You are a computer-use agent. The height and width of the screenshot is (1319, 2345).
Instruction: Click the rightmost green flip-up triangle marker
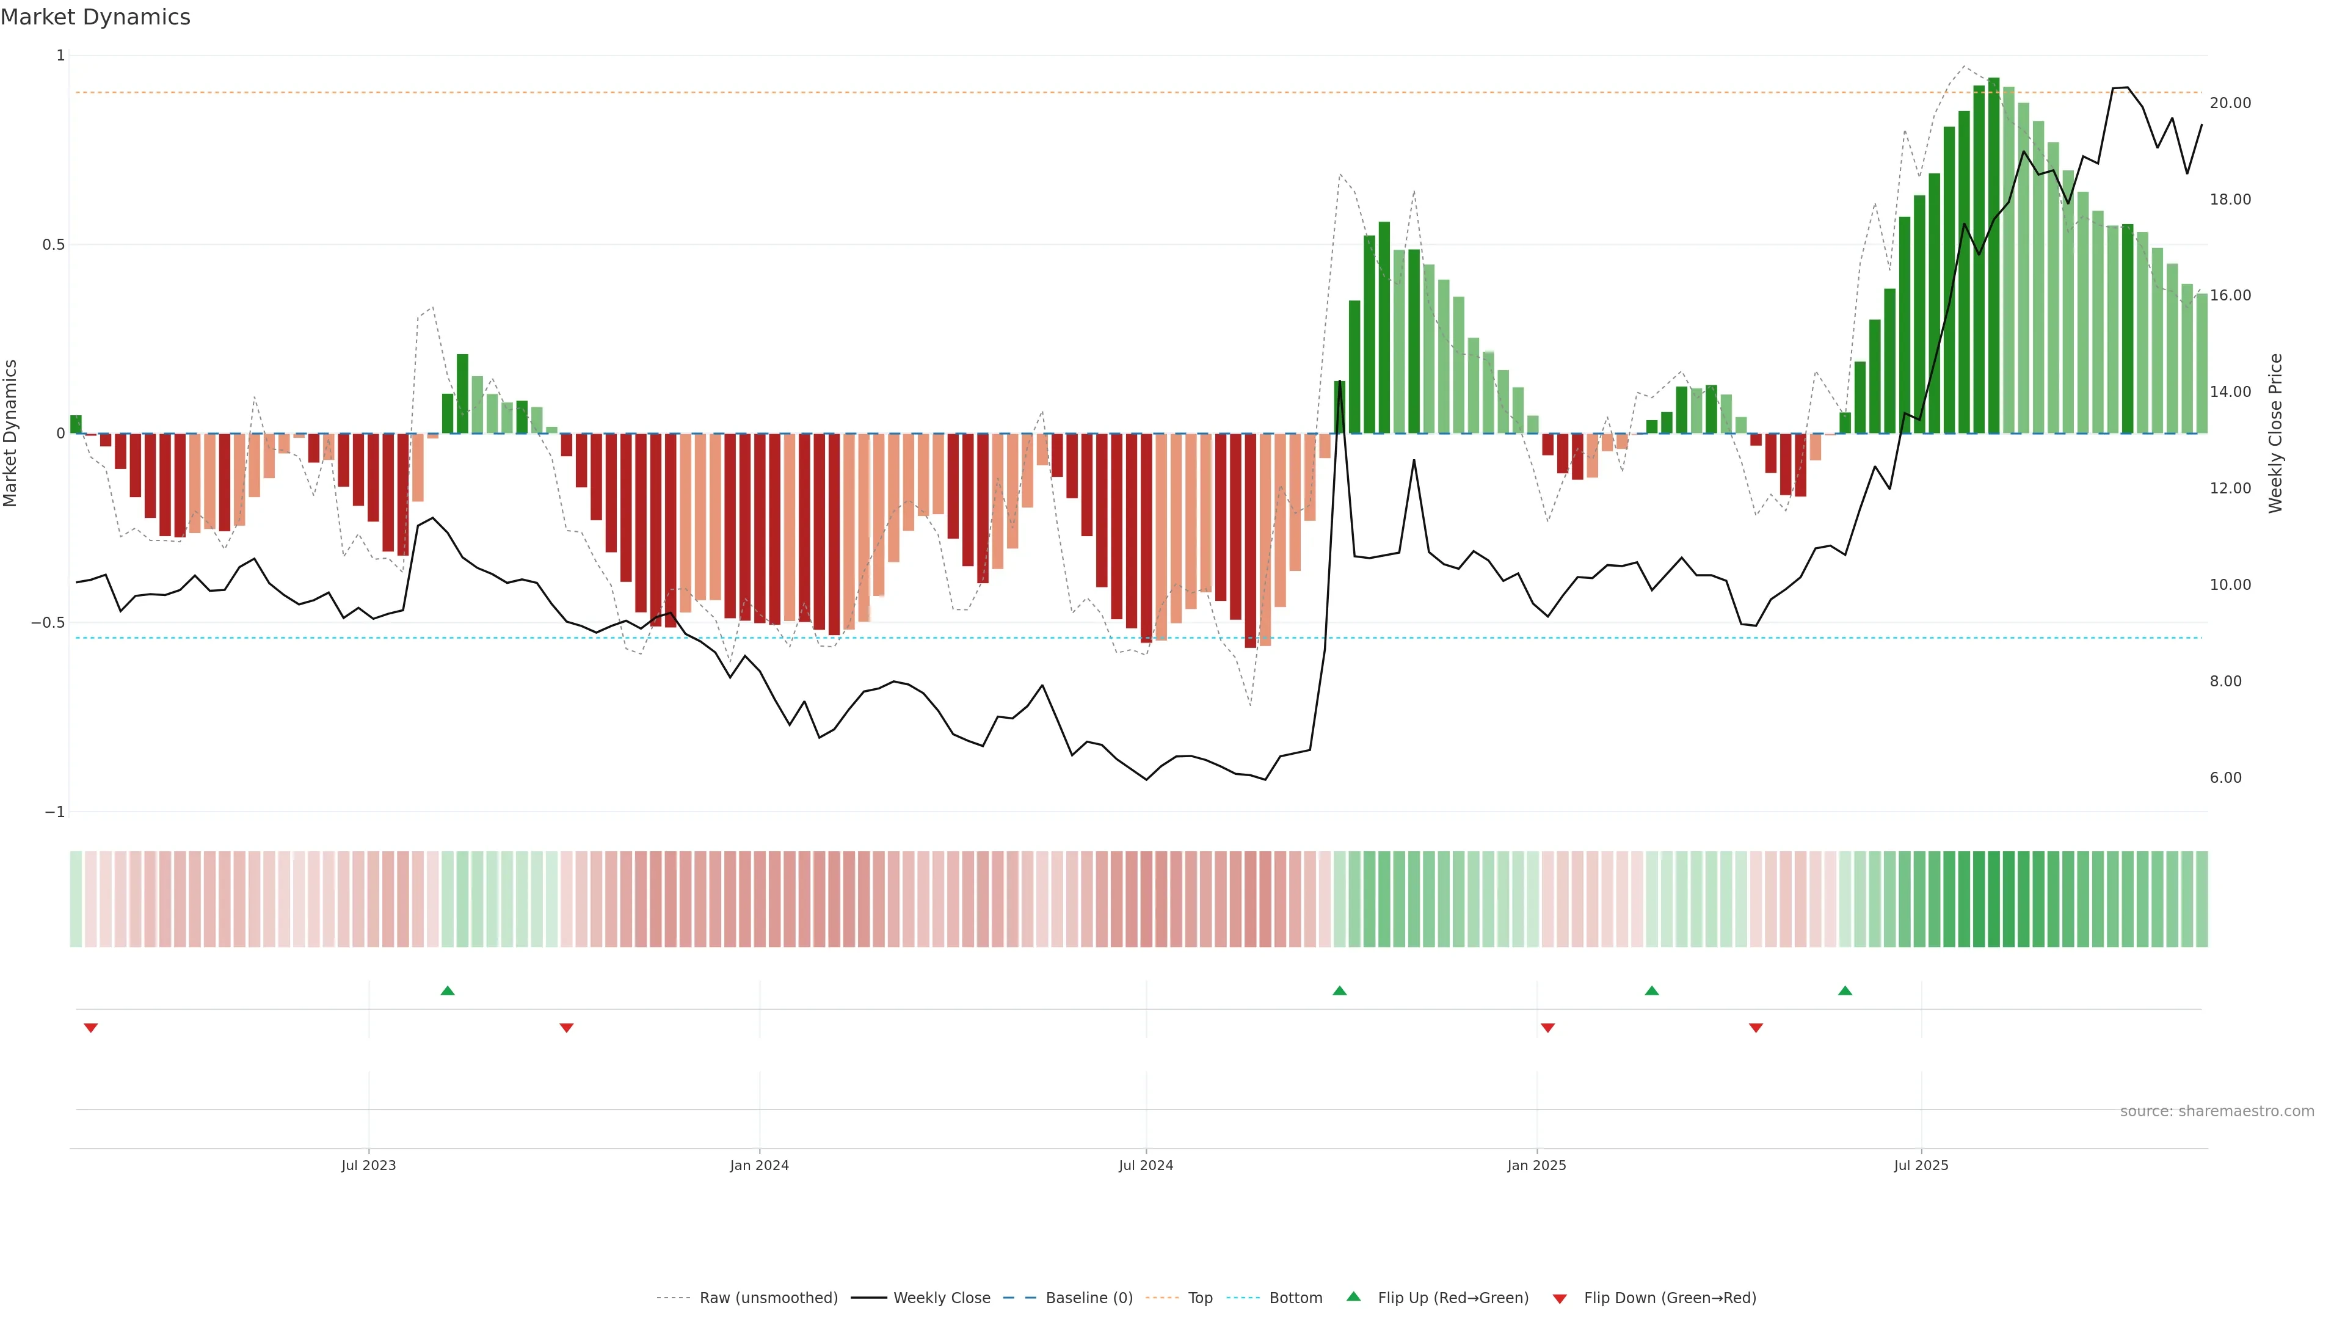[x=1844, y=990]
